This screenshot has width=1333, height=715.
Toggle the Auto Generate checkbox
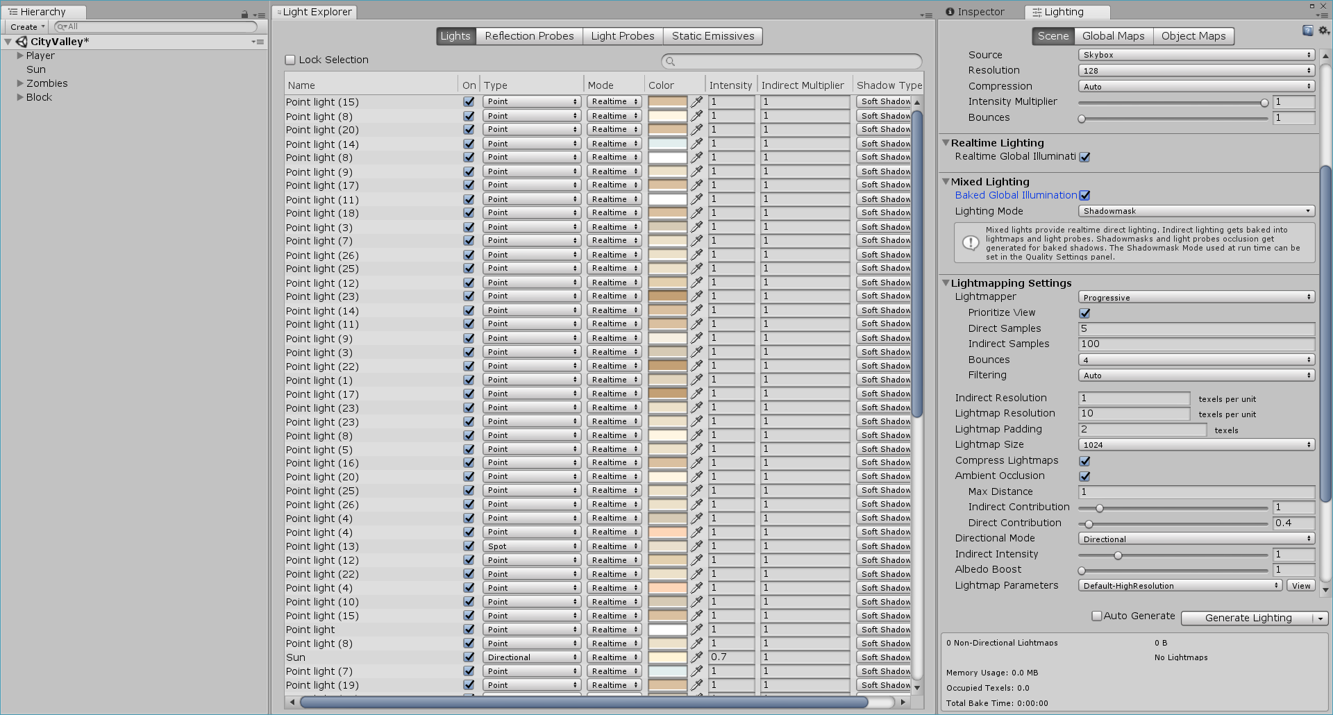click(1097, 616)
